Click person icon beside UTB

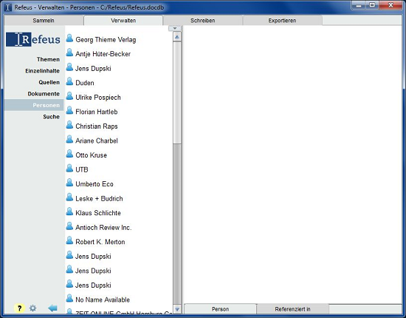pos(69,169)
